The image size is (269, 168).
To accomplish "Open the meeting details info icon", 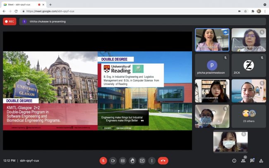I will [x=234, y=161].
